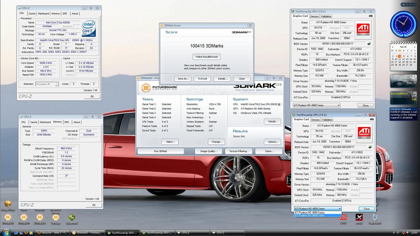Click Details button in System section
The width and height of the screenshot is (420, 236).
[x=273, y=122]
